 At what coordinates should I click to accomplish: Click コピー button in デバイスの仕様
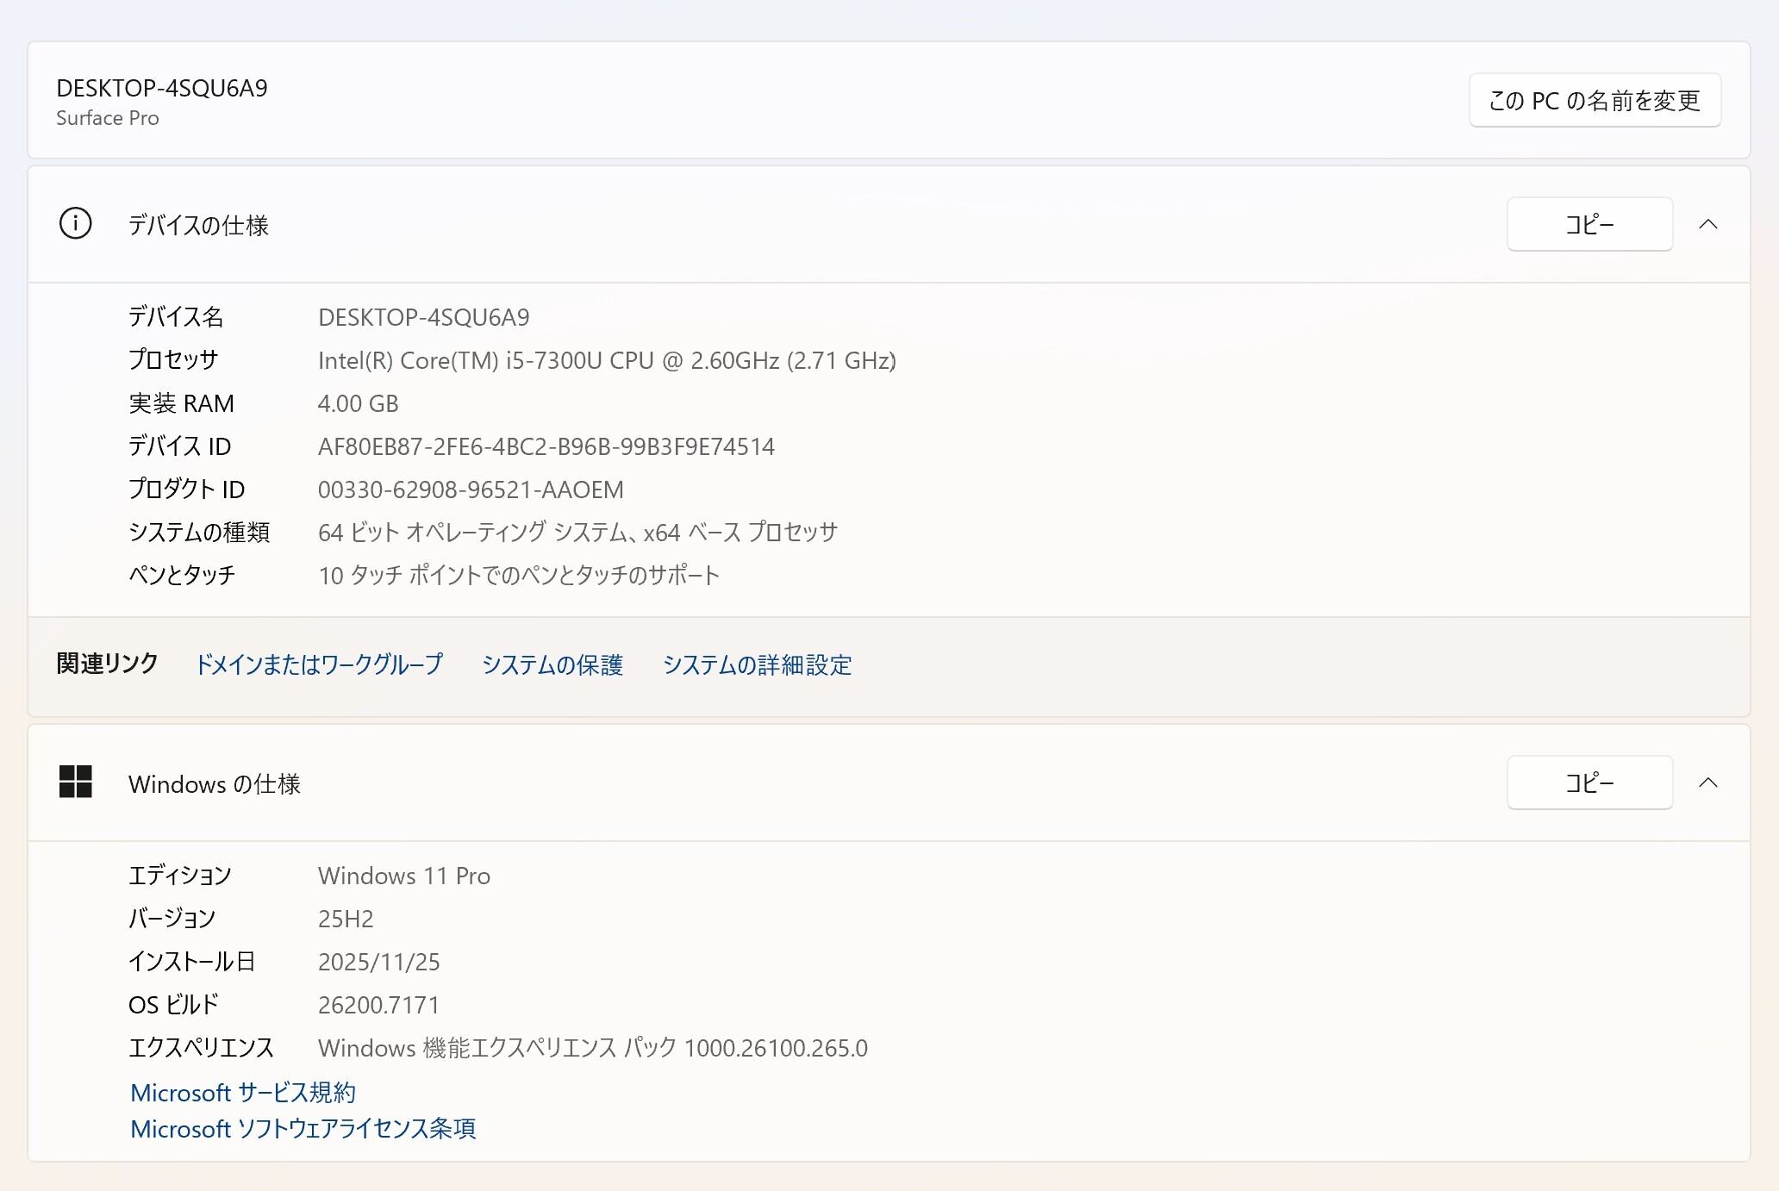pyautogui.click(x=1589, y=224)
